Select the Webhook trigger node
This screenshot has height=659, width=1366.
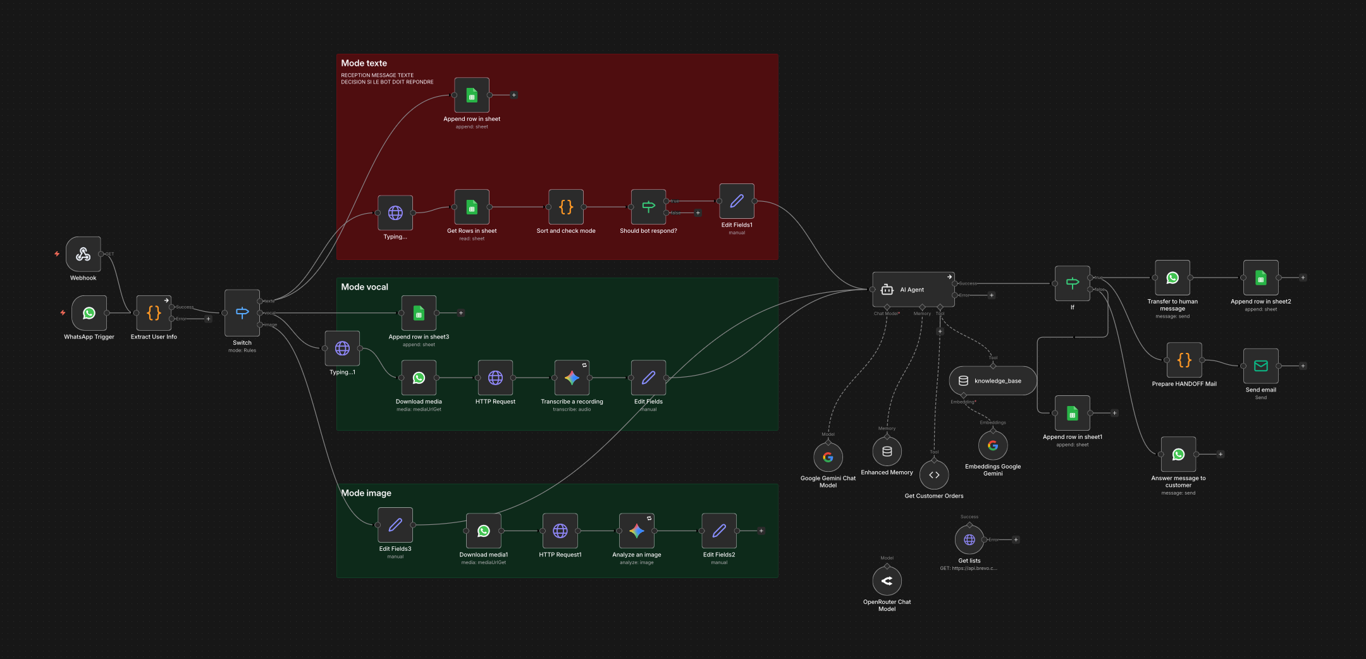[x=83, y=254]
